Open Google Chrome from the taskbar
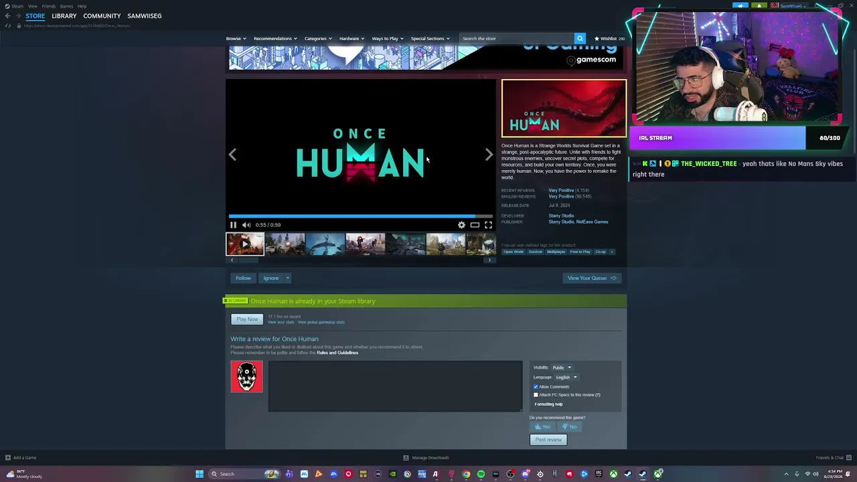This screenshot has width=857, height=482. 466,474
